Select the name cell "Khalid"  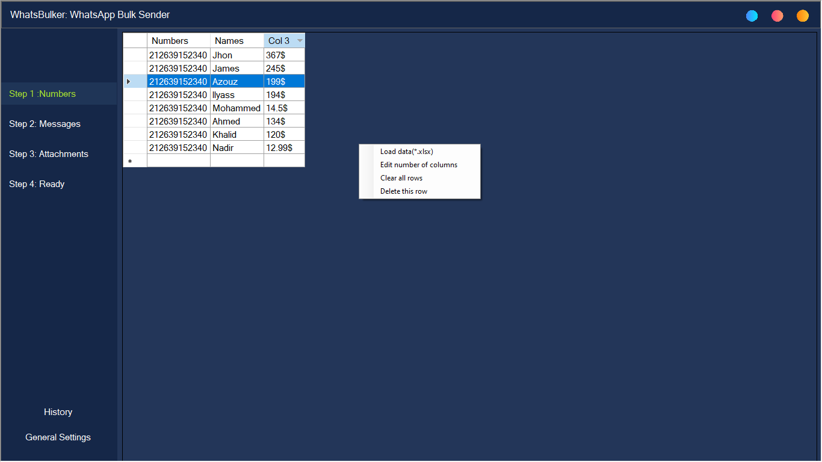pyautogui.click(x=237, y=135)
